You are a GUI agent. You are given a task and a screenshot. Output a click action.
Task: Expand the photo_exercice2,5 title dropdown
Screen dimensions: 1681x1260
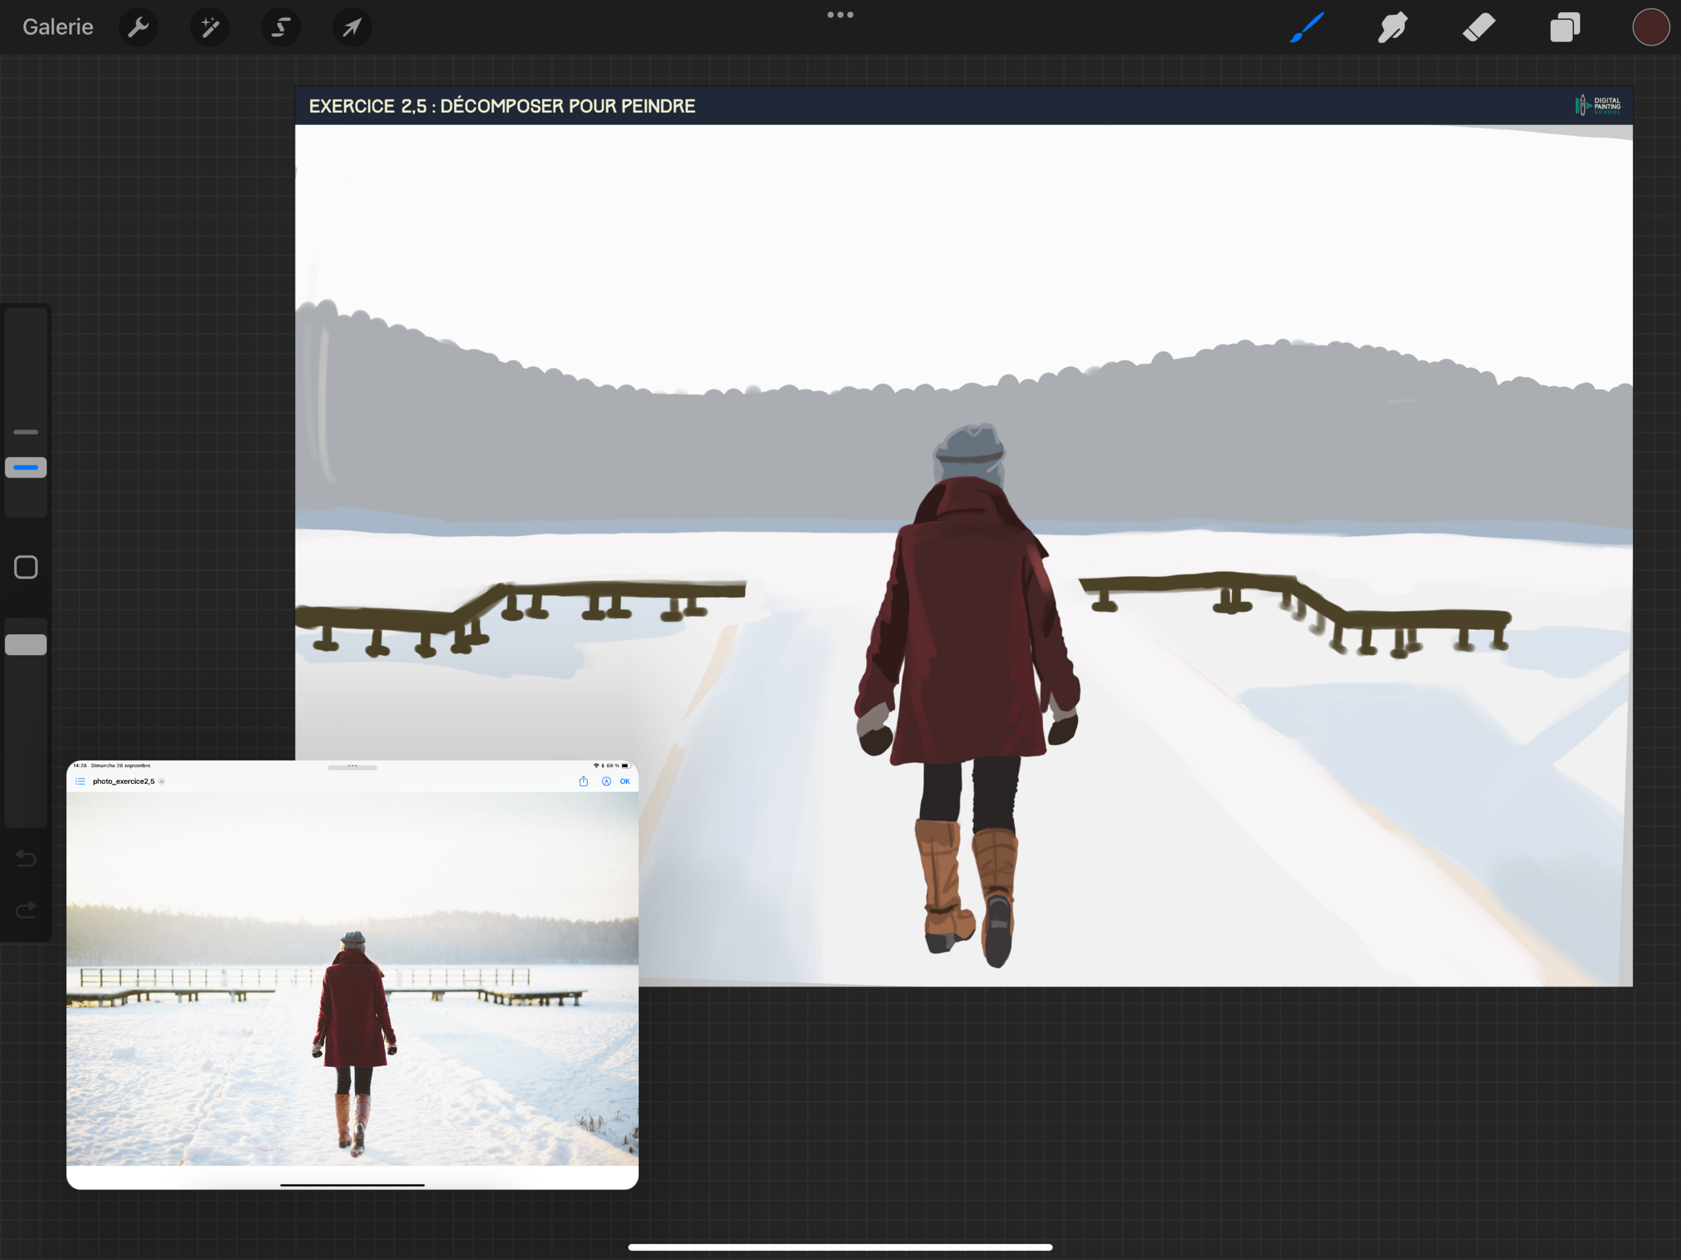[162, 781]
